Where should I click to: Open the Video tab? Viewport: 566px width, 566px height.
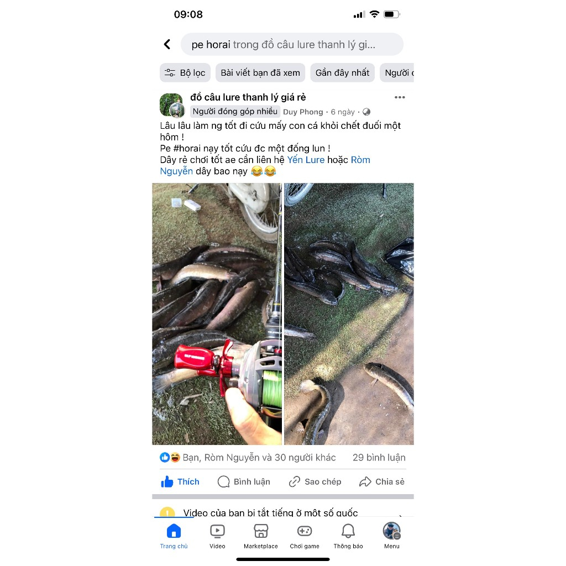pos(217,536)
